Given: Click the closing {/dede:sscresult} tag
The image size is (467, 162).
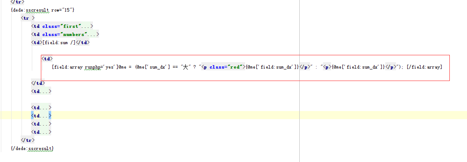Looking at the screenshot, I should pos(32,148).
